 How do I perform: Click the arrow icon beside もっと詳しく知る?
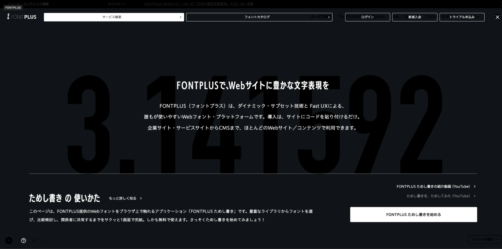141,198
